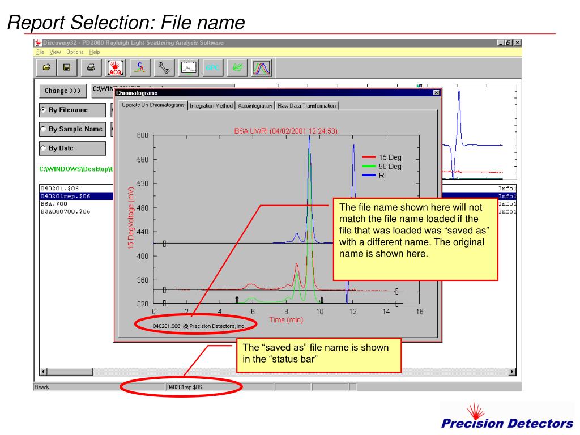Click the horizontal scrollbar thumb under file list
This screenshot has width=580, height=435.
tap(70, 372)
